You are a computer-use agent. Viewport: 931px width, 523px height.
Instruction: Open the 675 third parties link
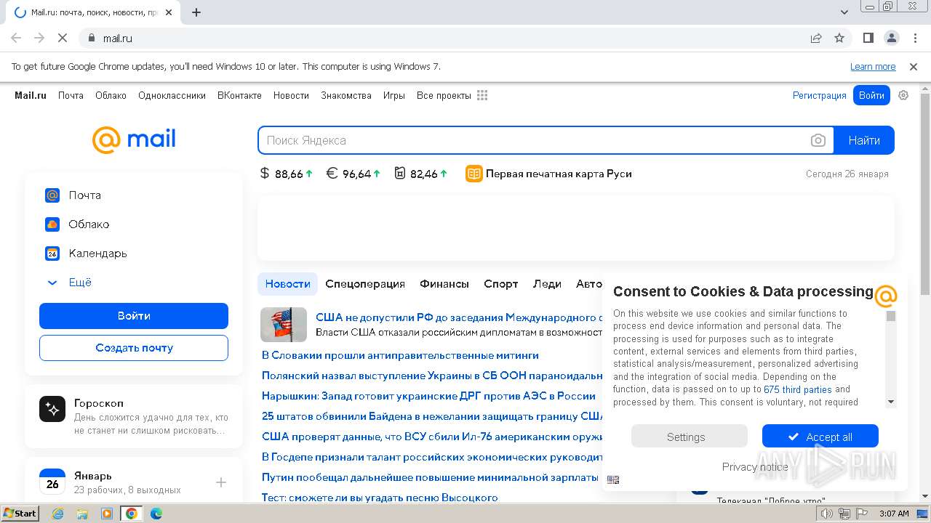[x=798, y=390]
